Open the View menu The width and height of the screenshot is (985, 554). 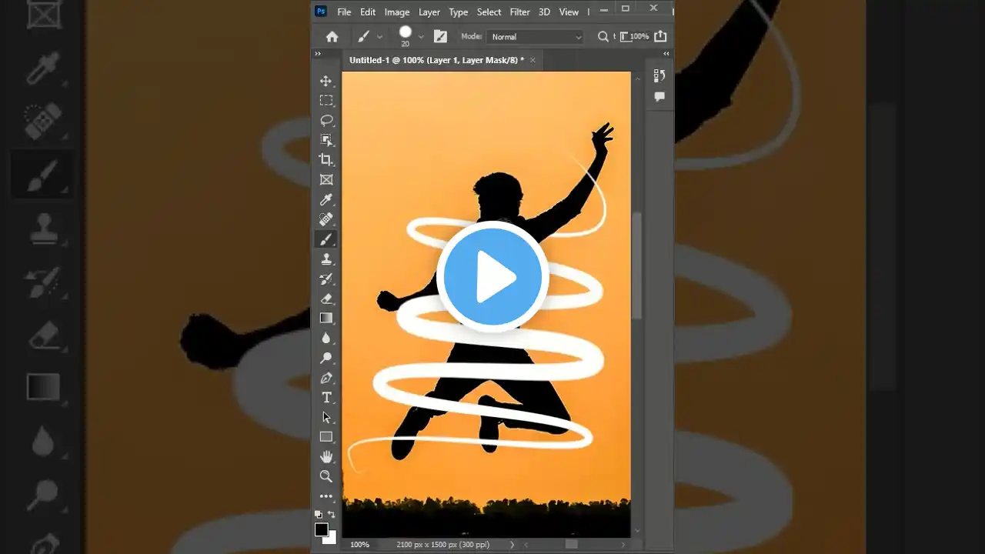click(569, 12)
